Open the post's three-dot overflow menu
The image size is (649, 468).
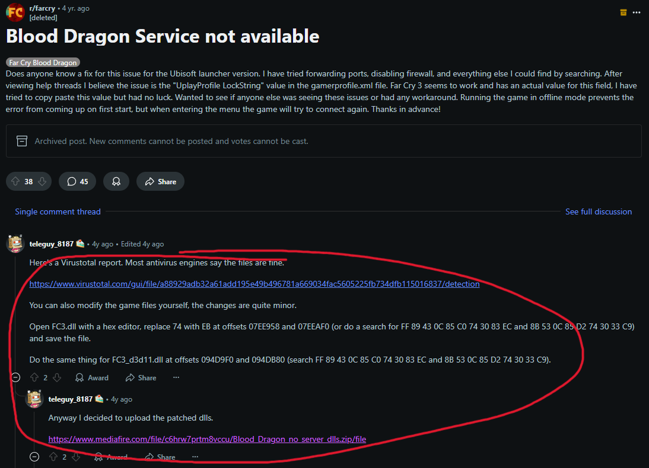click(638, 12)
